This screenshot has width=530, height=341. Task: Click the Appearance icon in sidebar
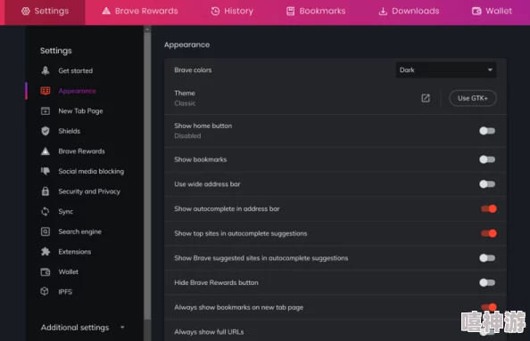46,91
